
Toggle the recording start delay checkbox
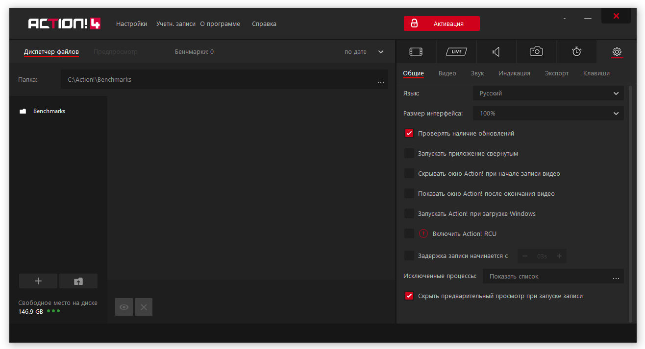point(409,256)
